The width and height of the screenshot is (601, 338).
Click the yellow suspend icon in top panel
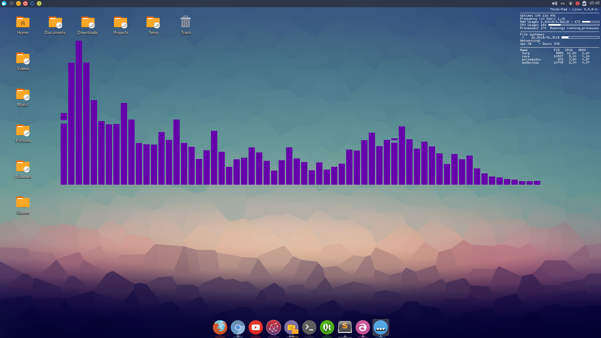click(x=18, y=3)
